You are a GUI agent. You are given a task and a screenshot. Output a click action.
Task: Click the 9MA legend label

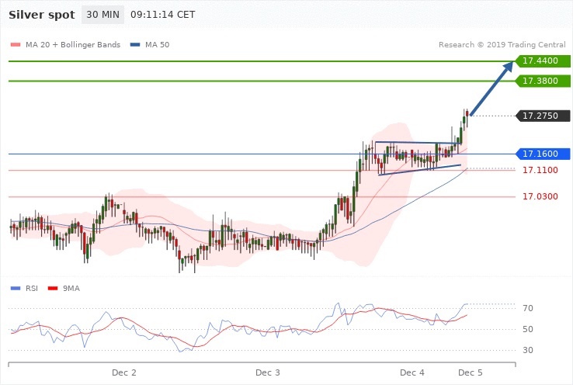[71, 288]
